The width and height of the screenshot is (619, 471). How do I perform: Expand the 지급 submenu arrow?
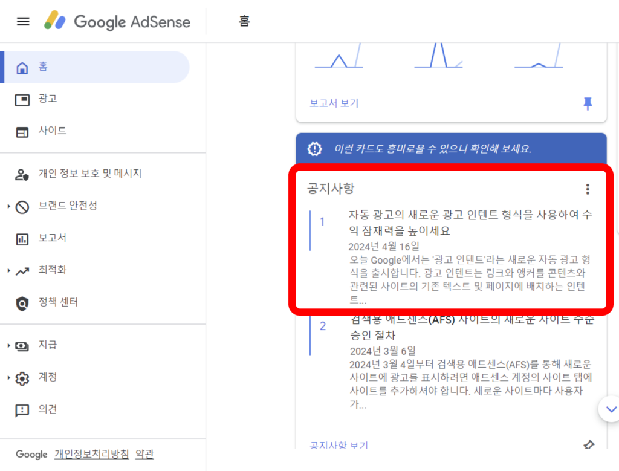tap(8, 345)
